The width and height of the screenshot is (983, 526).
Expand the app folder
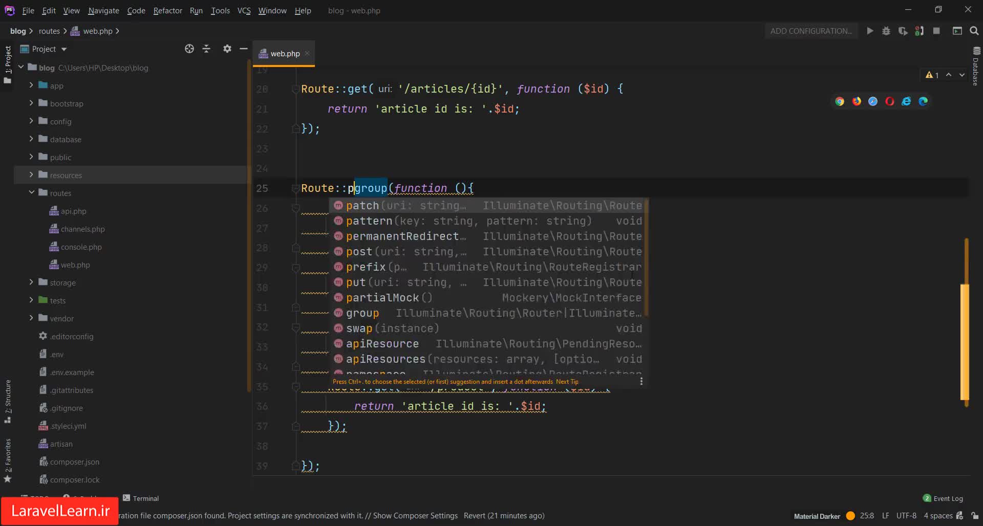pyautogui.click(x=31, y=85)
